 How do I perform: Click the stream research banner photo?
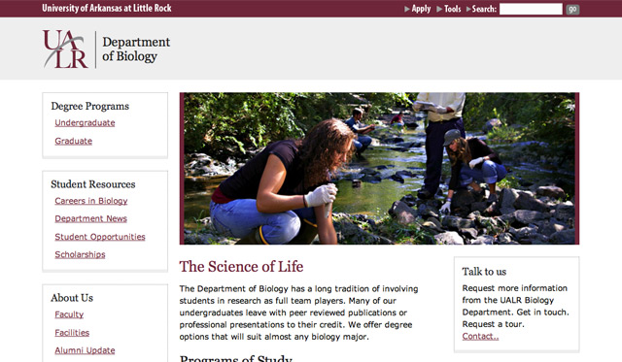[x=379, y=168]
